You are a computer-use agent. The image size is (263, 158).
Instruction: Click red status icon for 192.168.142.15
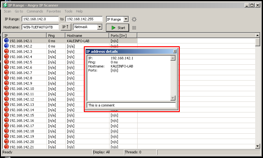click(x=6, y=115)
